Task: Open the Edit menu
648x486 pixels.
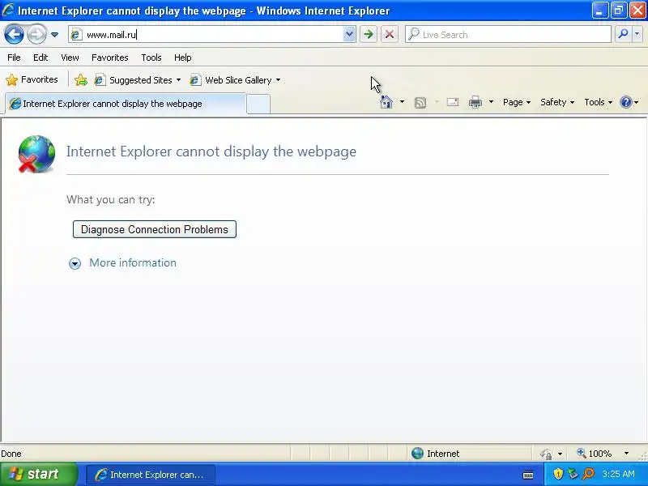Action: [40, 58]
